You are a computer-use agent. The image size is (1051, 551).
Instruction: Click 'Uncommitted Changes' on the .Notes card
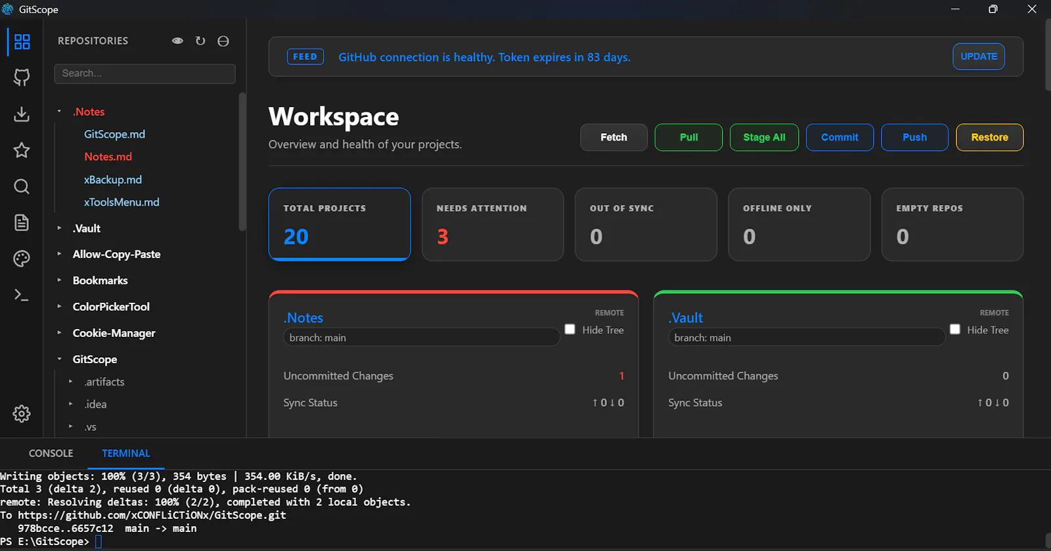(x=338, y=376)
